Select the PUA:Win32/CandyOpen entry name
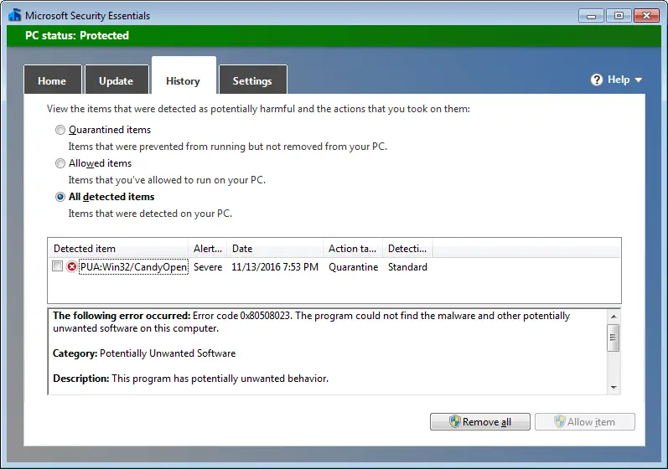Screen dimensions: 668x469 click(134, 267)
